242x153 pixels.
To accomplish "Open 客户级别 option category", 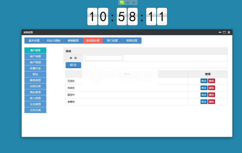I will point(35,62).
